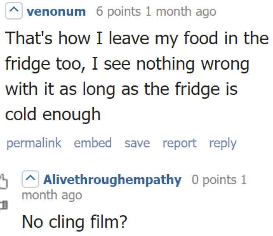Report venonum's comment
This screenshot has width=273, height=236.
179,143
